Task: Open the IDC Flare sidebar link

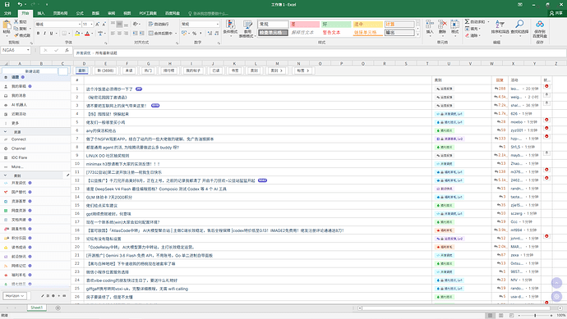Action: pos(19,157)
